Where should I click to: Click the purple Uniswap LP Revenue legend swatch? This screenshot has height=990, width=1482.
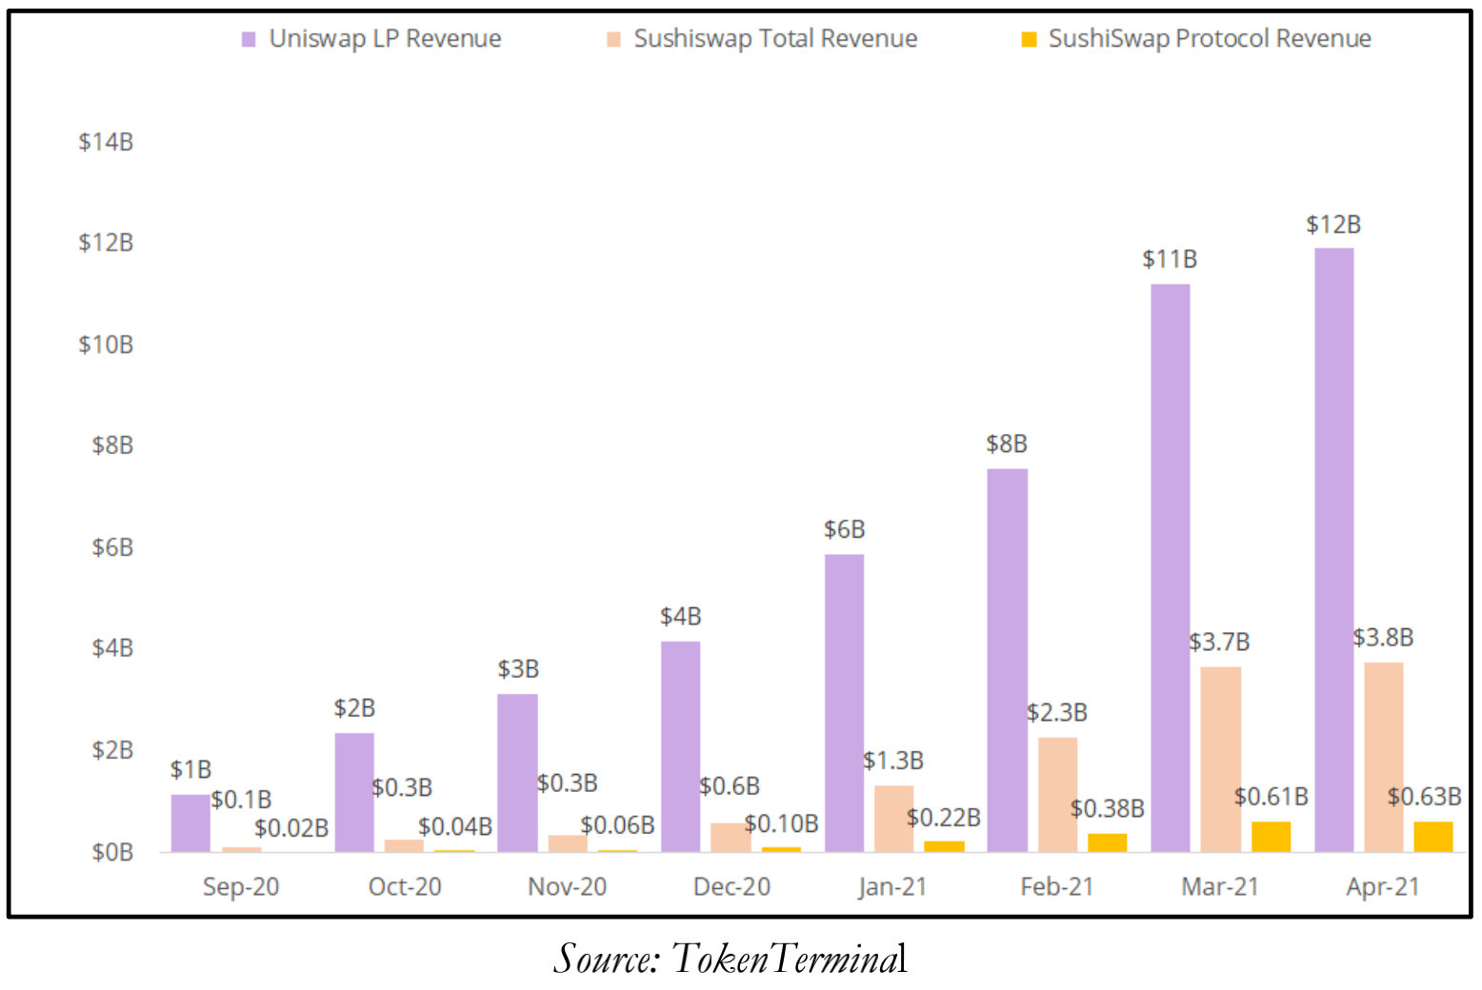pos(249,39)
